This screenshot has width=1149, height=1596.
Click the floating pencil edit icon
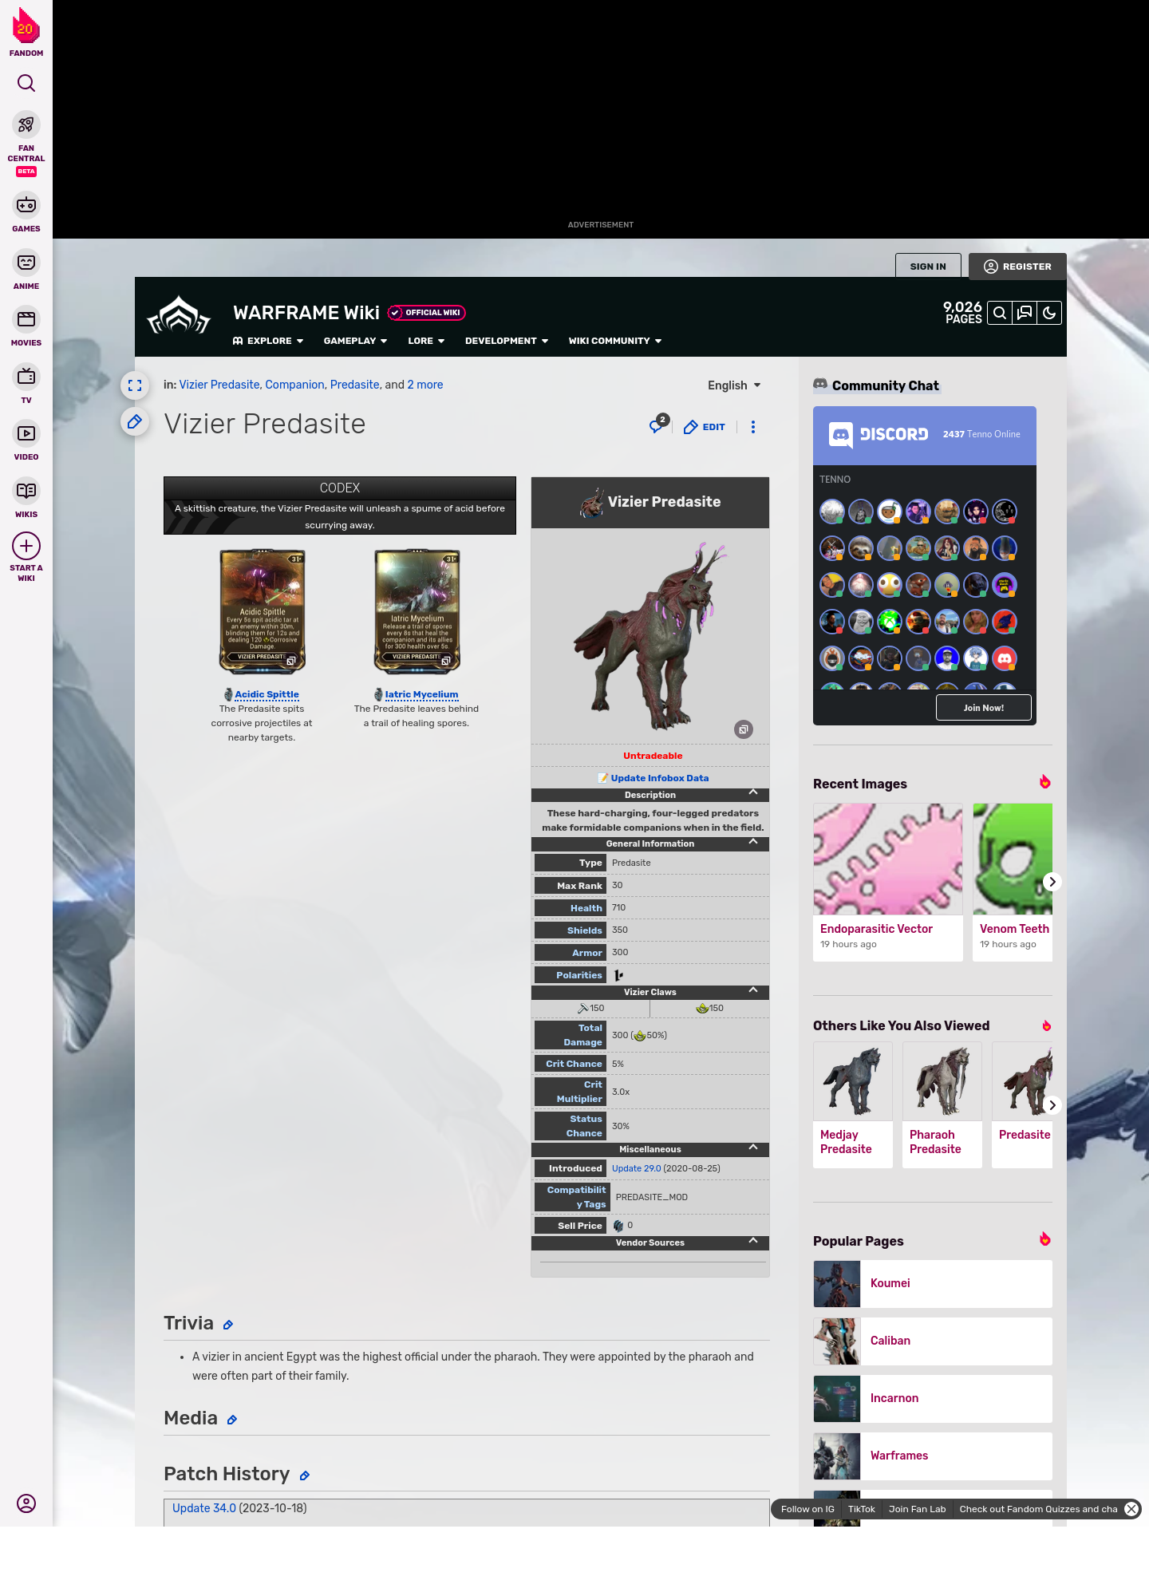point(135,421)
